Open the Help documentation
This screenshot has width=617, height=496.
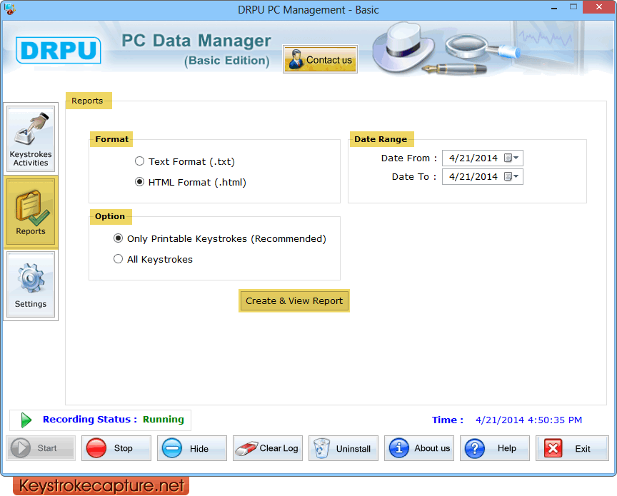point(495,448)
